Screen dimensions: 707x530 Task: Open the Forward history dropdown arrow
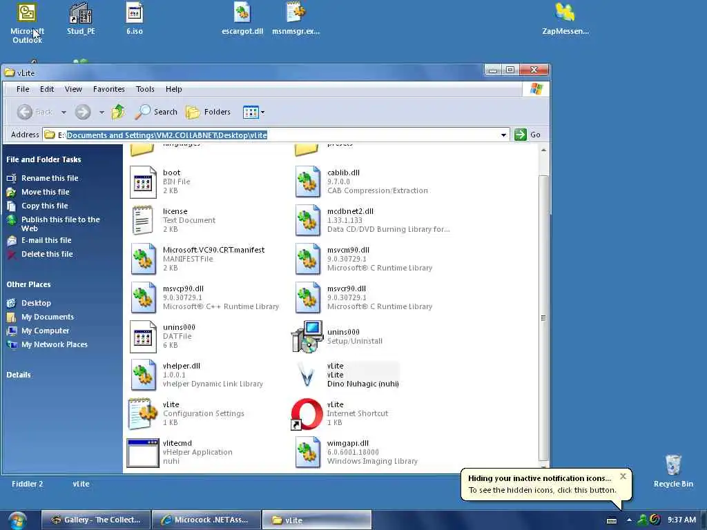[x=101, y=112]
